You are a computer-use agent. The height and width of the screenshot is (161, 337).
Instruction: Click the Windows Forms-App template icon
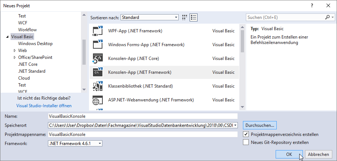[98, 44]
